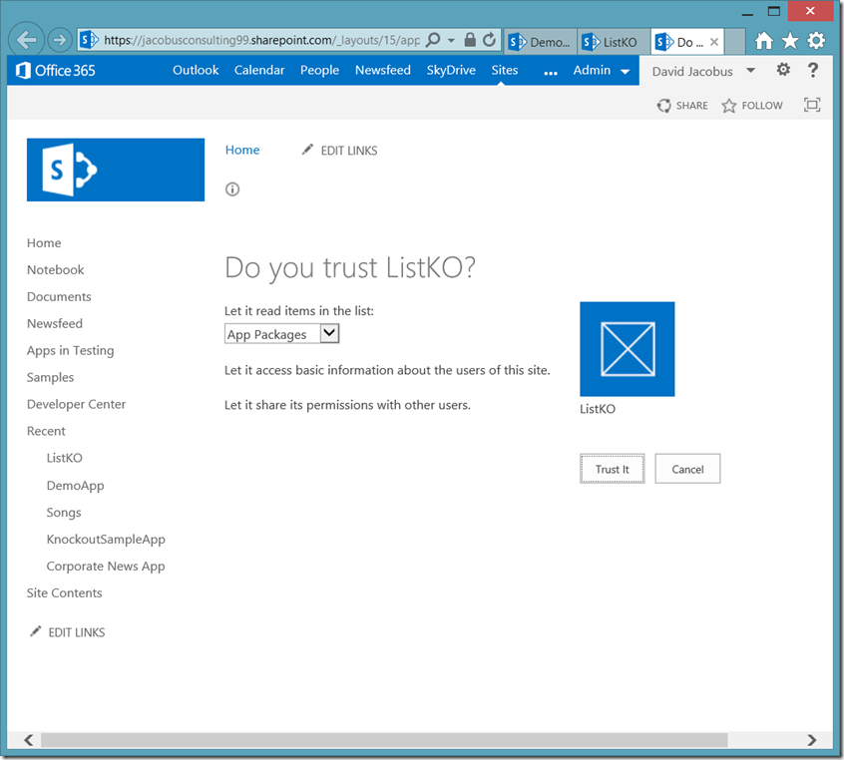Click the blank new tab button
The image size is (844, 760).
pyautogui.click(x=734, y=42)
